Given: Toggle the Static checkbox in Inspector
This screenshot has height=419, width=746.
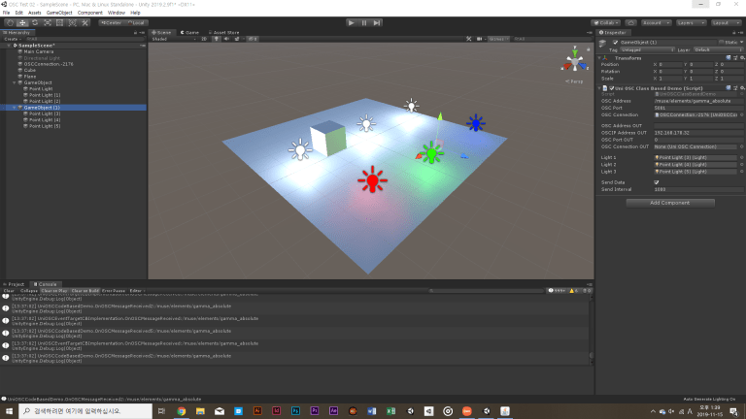Looking at the screenshot, I should click(721, 42).
